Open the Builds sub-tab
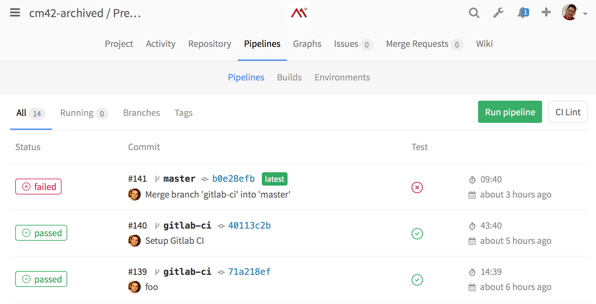The height and width of the screenshot is (304, 596). 289,77
